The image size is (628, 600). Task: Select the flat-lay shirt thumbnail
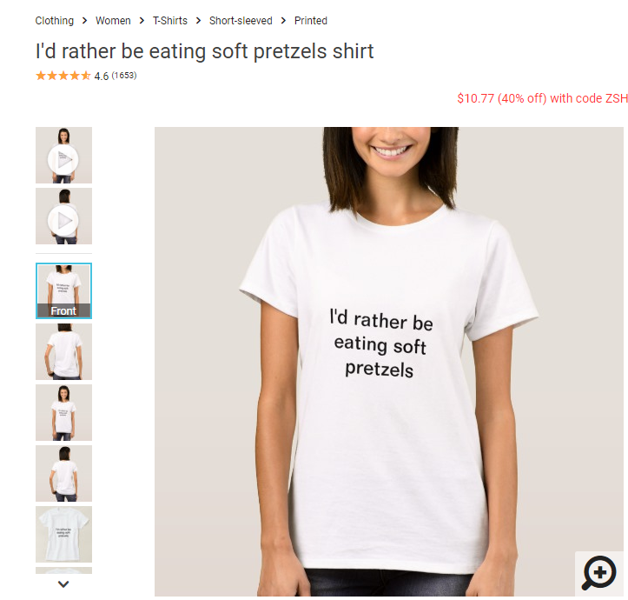(x=63, y=534)
